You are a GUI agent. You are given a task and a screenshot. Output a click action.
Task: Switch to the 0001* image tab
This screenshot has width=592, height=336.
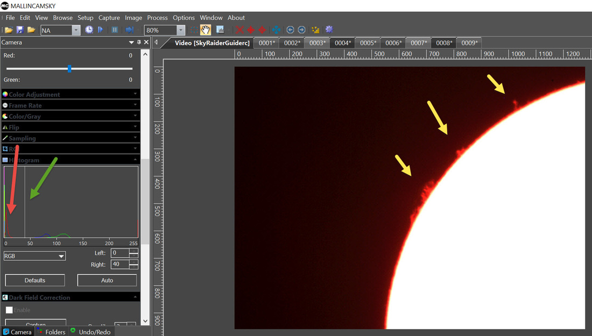click(267, 43)
